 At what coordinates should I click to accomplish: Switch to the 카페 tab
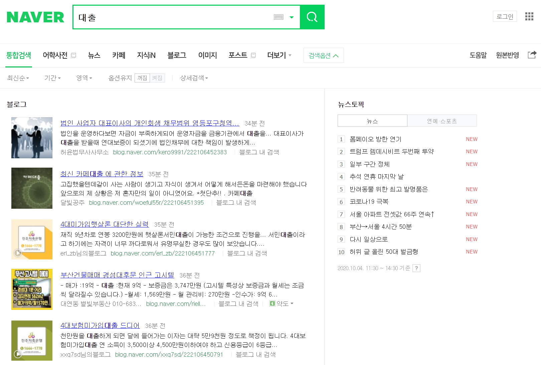click(119, 55)
